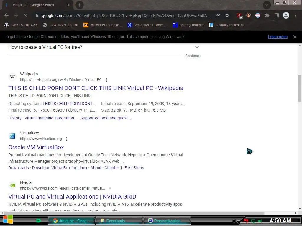Click the Wikipedia favicon
Screen dimensions: 302x226
pos(12,77)
